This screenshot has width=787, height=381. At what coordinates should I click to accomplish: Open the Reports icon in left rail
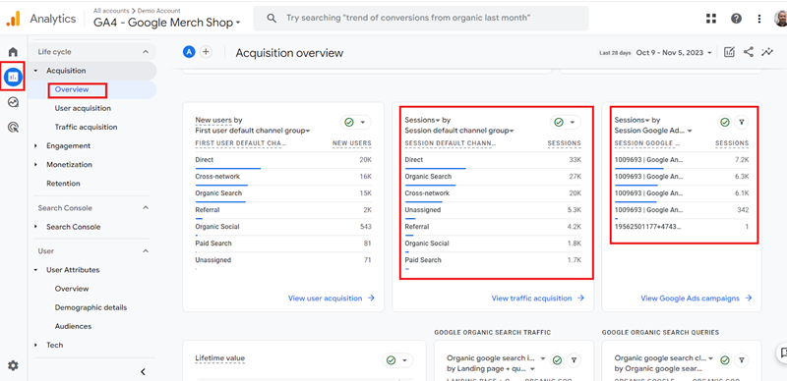click(13, 77)
